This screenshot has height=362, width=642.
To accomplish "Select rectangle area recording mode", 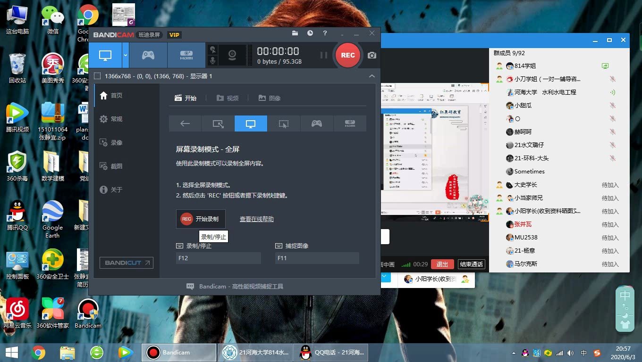I will coord(218,123).
